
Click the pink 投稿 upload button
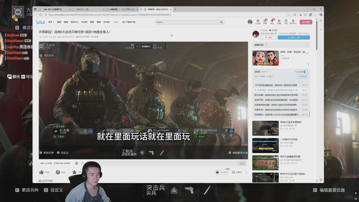coord(306,22)
